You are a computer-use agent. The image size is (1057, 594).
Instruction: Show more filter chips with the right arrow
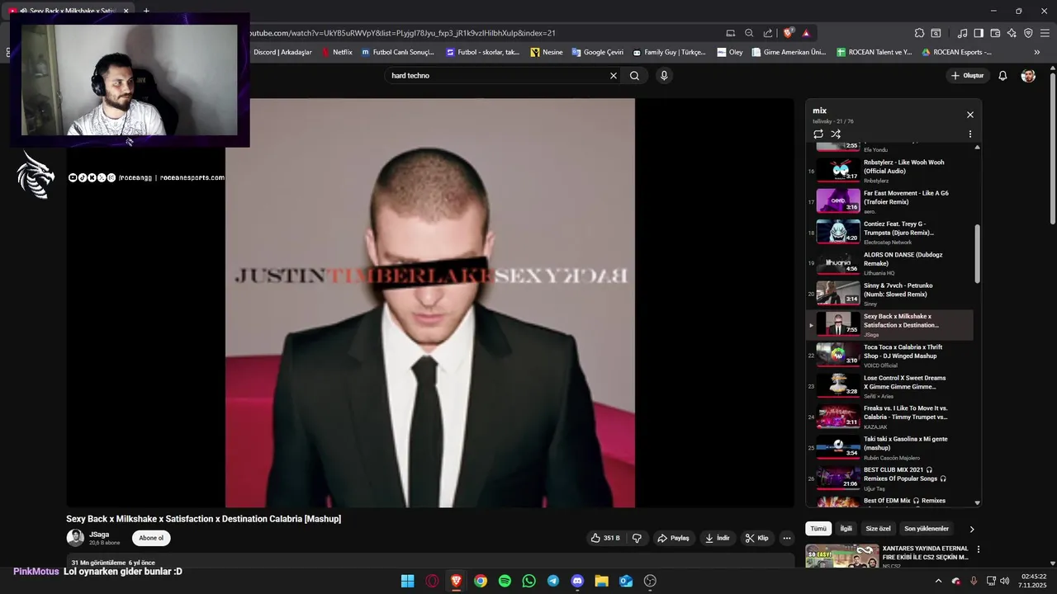[972, 529]
